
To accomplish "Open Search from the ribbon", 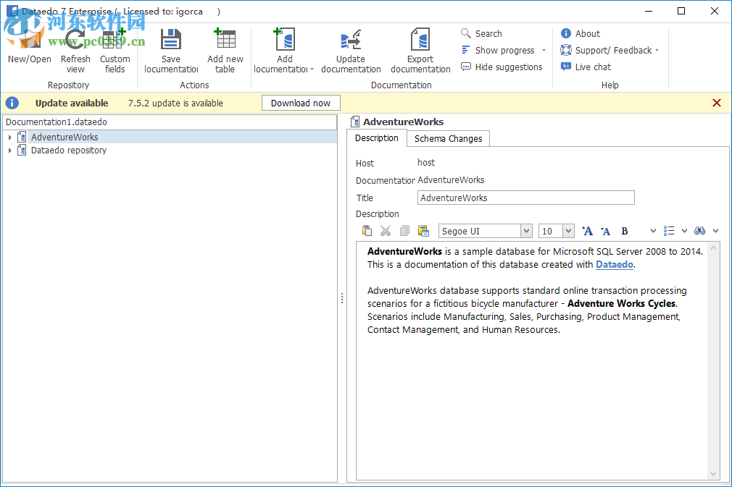I will [x=482, y=34].
